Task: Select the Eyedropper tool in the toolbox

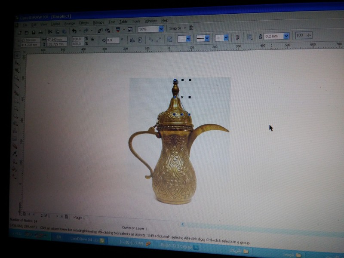Action: 15,154
